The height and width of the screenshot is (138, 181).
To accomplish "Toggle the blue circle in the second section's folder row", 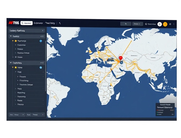I will [x=41, y=68].
